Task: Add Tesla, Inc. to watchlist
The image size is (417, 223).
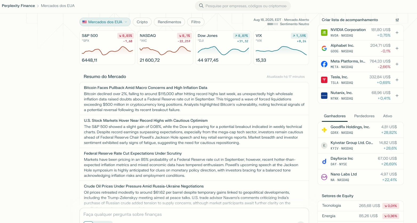Action: (x=397, y=80)
